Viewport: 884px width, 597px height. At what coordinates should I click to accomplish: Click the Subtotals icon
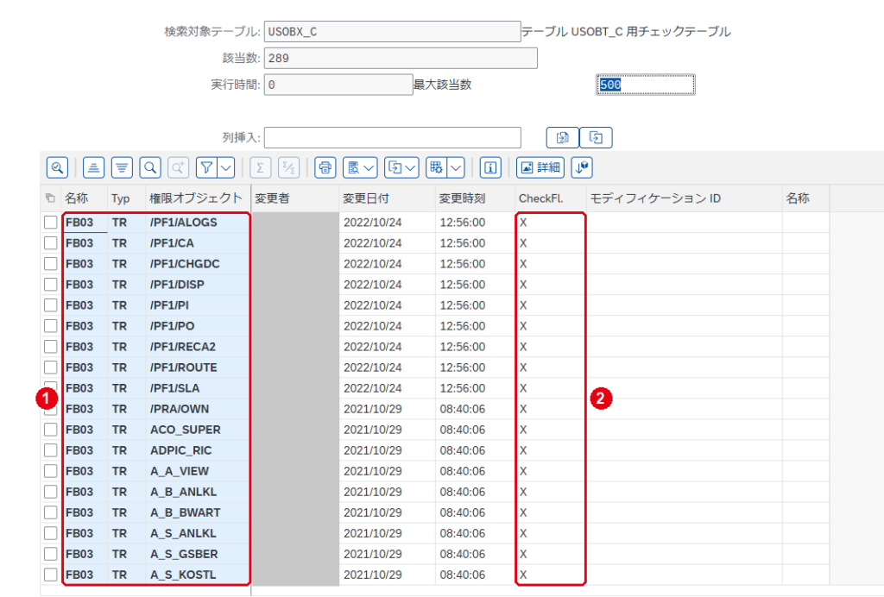click(288, 167)
